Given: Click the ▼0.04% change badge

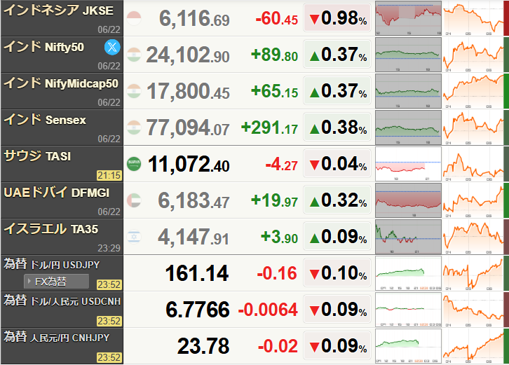Looking at the screenshot, I should pyautogui.click(x=337, y=163).
